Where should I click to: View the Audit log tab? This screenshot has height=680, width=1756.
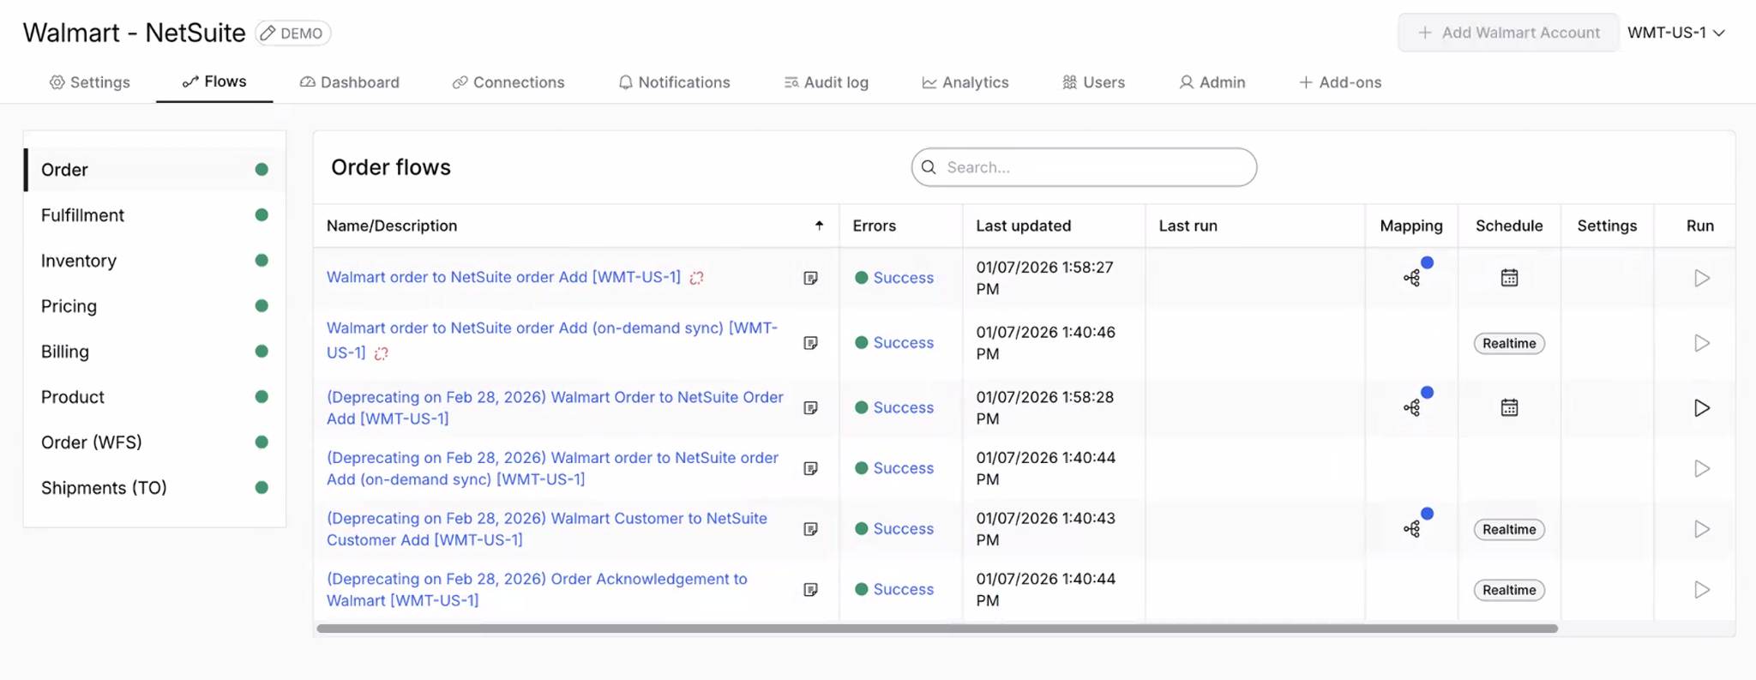pyautogui.click(x=827, y=82)
